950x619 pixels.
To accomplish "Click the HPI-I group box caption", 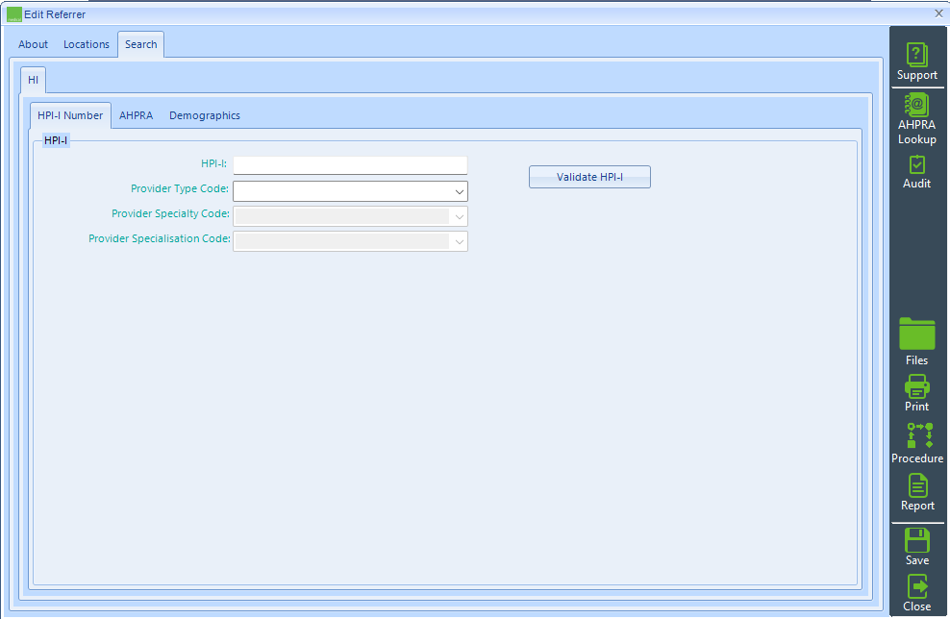I will 56,140.
